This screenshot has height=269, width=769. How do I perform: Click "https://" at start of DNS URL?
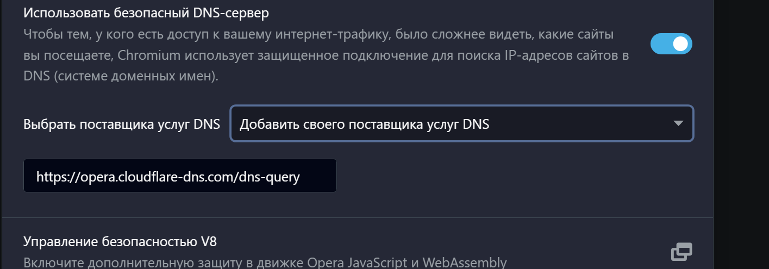pos(53,176)
